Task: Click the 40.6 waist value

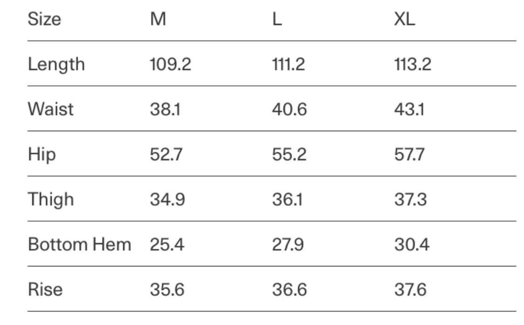Action: (289, 109)
